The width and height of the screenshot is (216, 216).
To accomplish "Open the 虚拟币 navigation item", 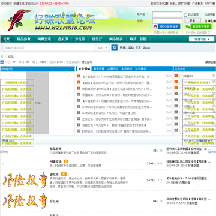I will pos(63,39).
